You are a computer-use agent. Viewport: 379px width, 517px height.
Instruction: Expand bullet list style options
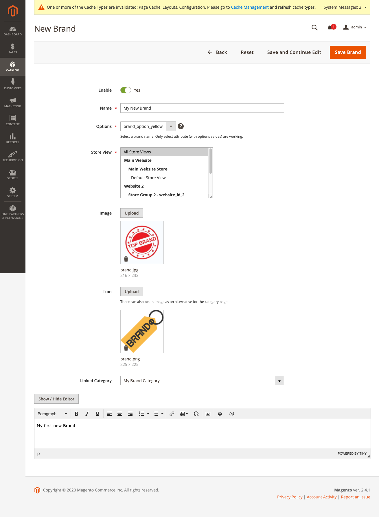pyautogui.click(x=148, y=414)
